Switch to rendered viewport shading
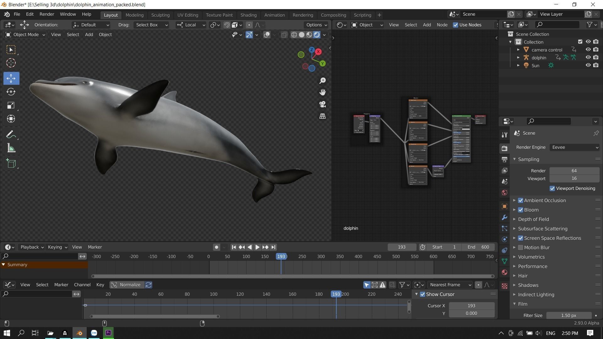Image resolution: width=603 pixels, height=339 pixels. [x=317, y=35]
